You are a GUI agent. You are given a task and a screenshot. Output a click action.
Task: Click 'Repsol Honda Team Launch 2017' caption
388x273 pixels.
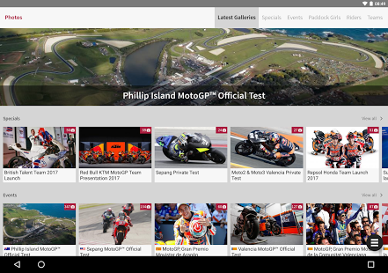[x=337, y=175]
